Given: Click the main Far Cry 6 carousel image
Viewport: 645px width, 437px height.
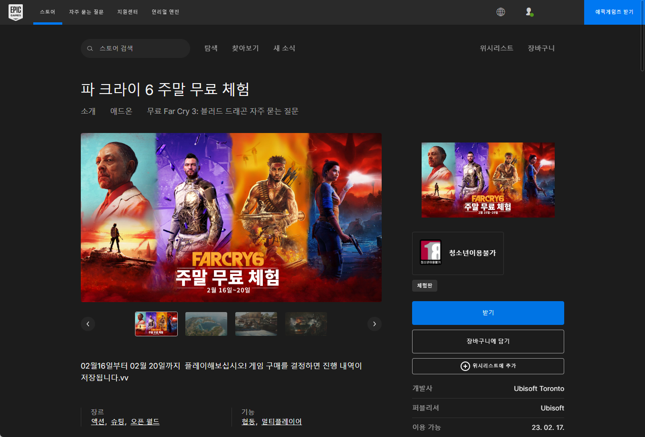Looking at the screenshot, I should click(231, 218).
